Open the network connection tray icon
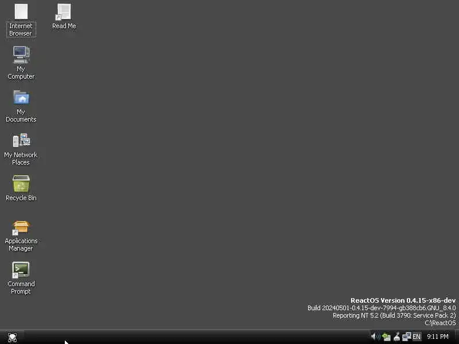Image resolution: width=459 pixels, height=344 pixels. [x=406, y=337]
